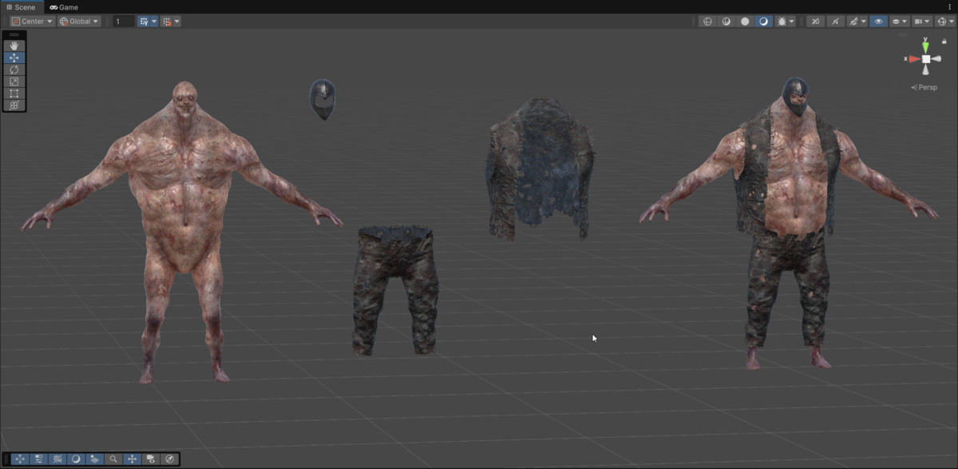The width and height of the screenshot is (958, 469).
Task: Expand the debug draw mode dropdown arrow
Action: [792, 22]
